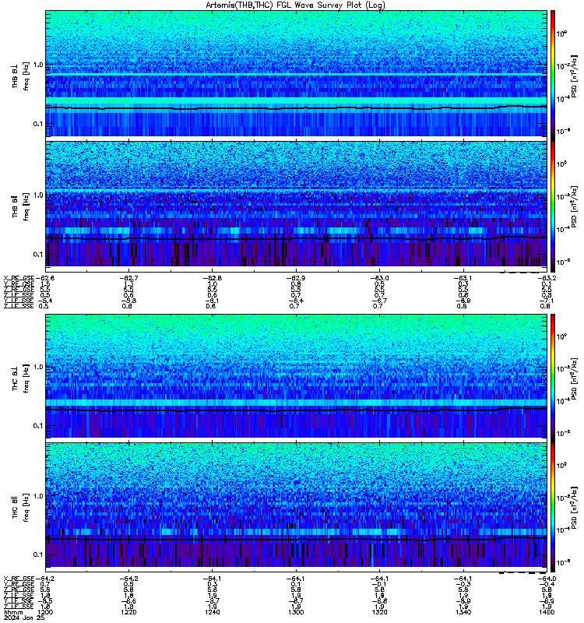This screenshot has height=623, width=584.
Task: Click the time label 1320
Action: [379, 612]
